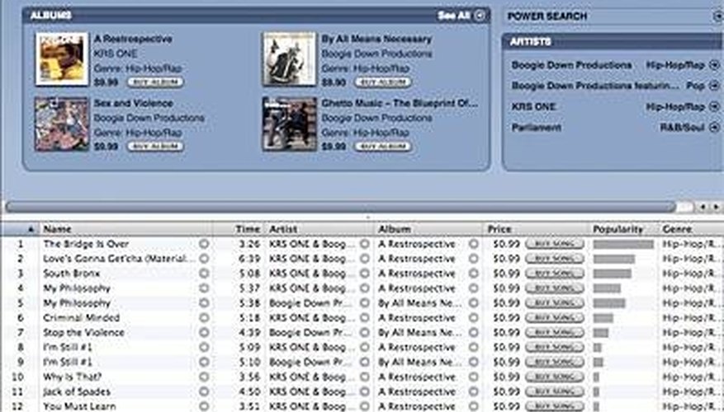This screenshot has height=412, width=724.
Task: Select the My Philosophy row lasting 5:37
Action: pos(362,288)
